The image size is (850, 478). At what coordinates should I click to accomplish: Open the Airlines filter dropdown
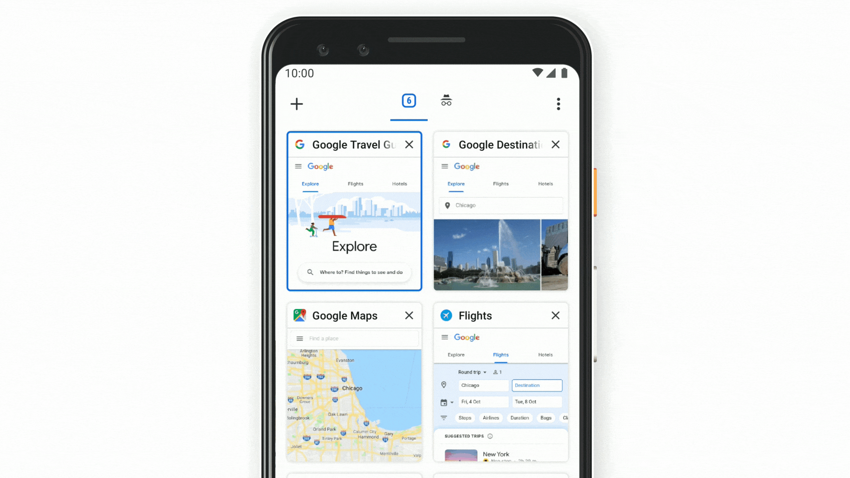tap(491, 417)
